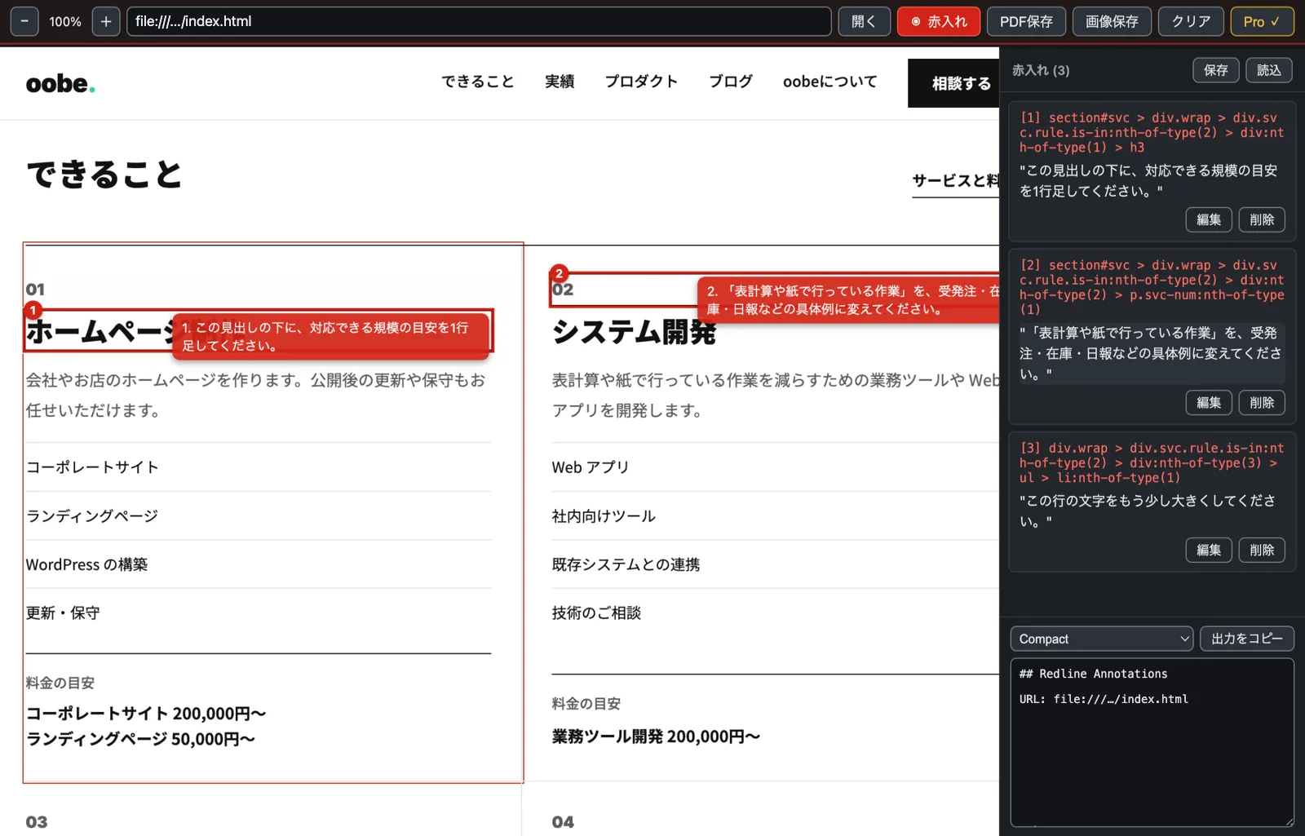1305x836 pixels.
Task: Zoom in with the plus button
Action: pos(106,21)
